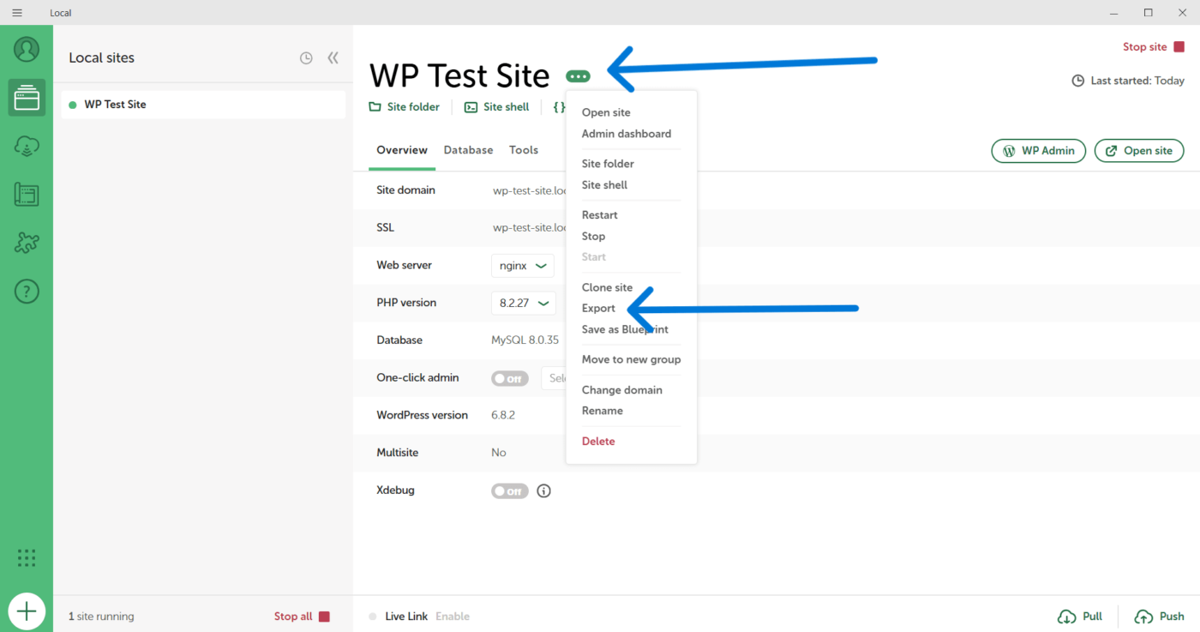Select the Local sites sidebar icon
The height and width of the screenshot is (632, 1200).
click(x=27, y=97)
